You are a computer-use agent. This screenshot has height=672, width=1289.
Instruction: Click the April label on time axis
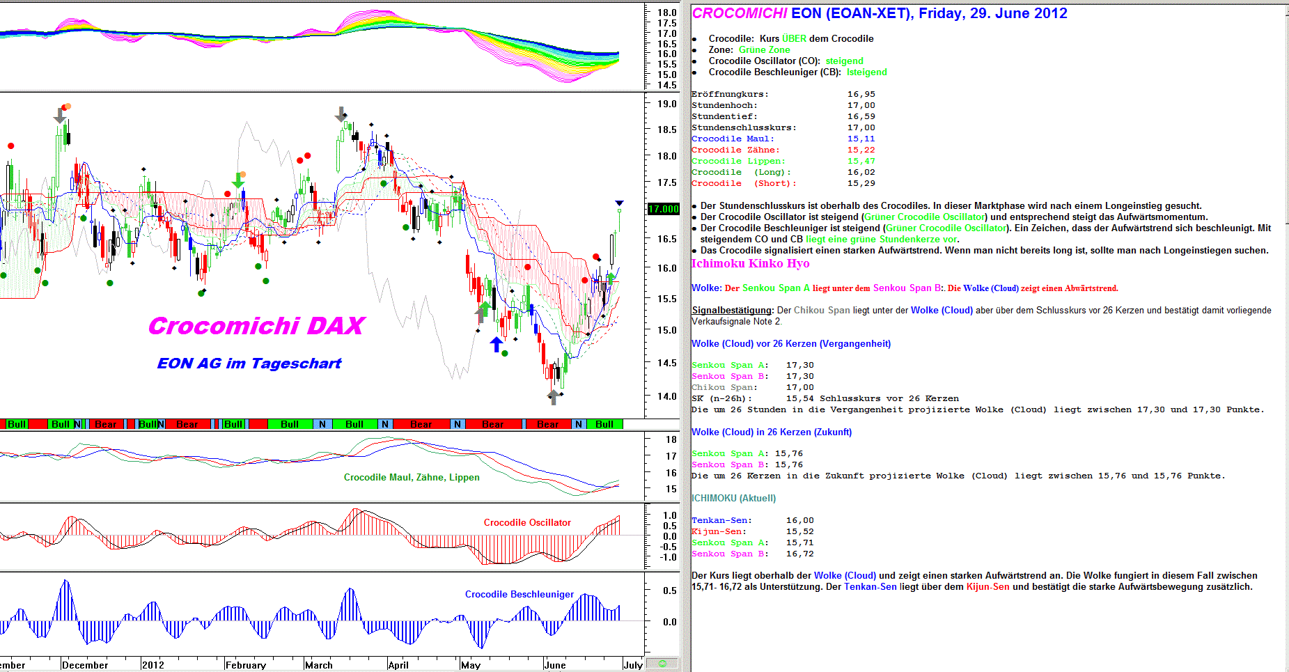(398, 665)
